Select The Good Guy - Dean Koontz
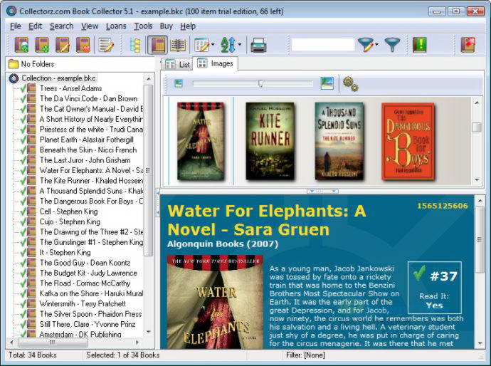 [x=85, y=263]
